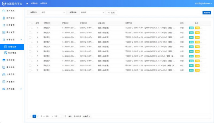Open 实时定位 via its location pin icon
The height and width of the screenshot is (123, 214).
click(x=4, y=18)
